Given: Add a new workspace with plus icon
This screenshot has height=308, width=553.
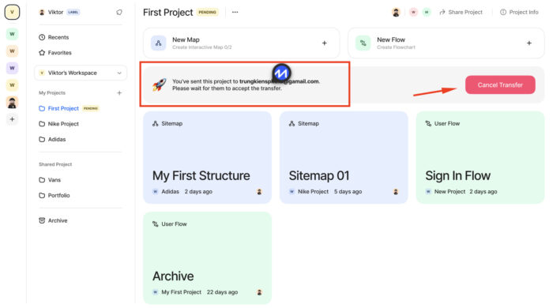Looking at the screenshot, I should tap(12, 119).
